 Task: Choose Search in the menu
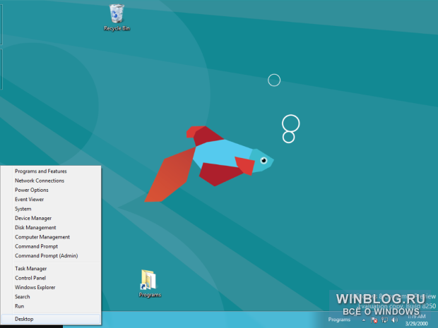click(51, 297)
